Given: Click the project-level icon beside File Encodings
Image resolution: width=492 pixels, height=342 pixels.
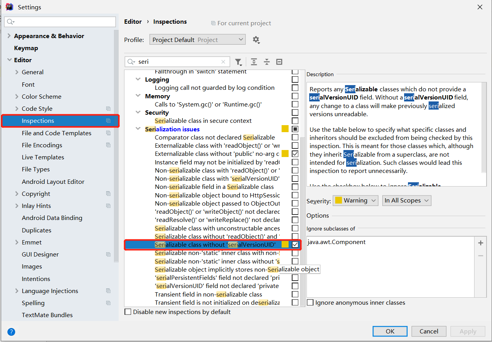Looking at the screenshot, I should click(109, 145).
